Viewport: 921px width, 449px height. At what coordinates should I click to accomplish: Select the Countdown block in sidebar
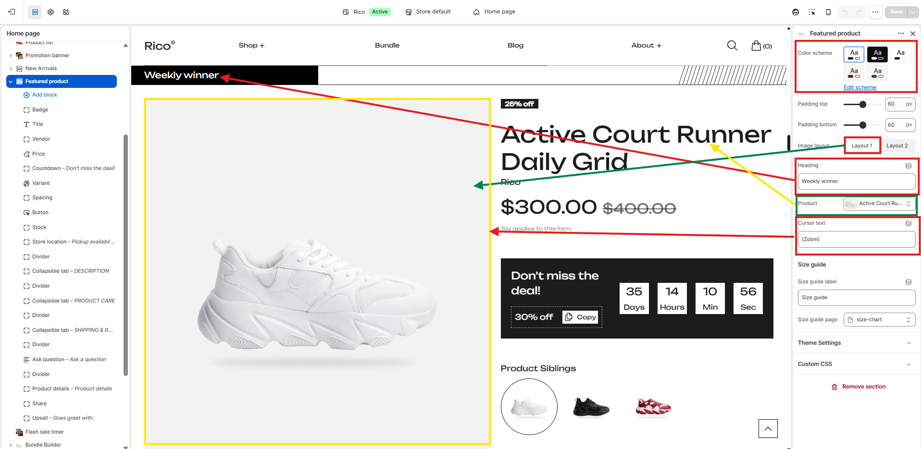point(70,169)
